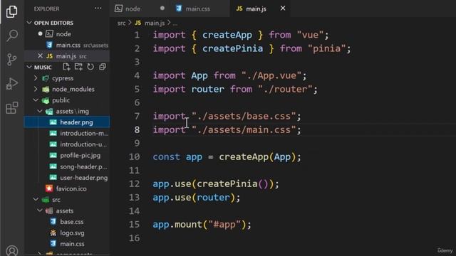
Task: Click the unsaved dot on node tab
Action: click(162, 9)
